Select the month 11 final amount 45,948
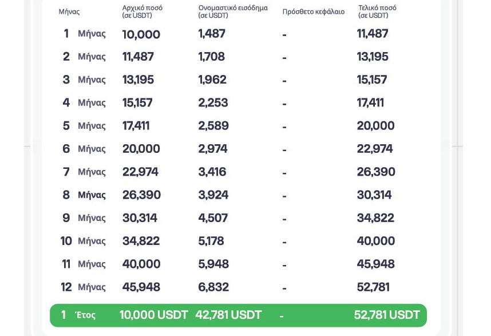491x336 pixels. 376,264
